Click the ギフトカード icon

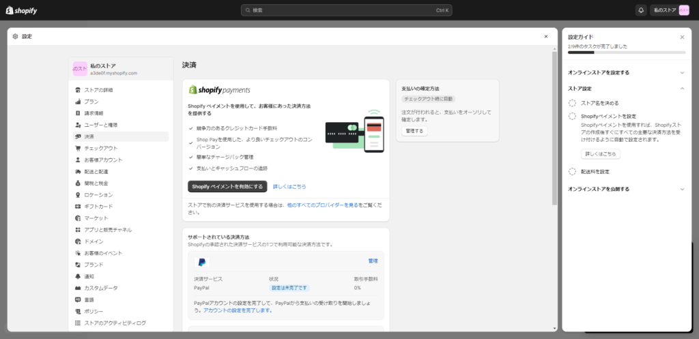(x=78, y=206)
